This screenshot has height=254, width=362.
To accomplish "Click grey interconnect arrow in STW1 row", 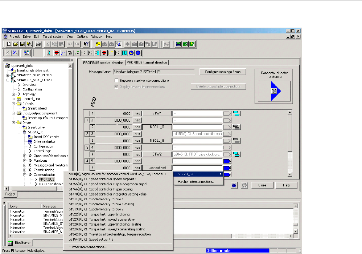I will pos(227,113).
